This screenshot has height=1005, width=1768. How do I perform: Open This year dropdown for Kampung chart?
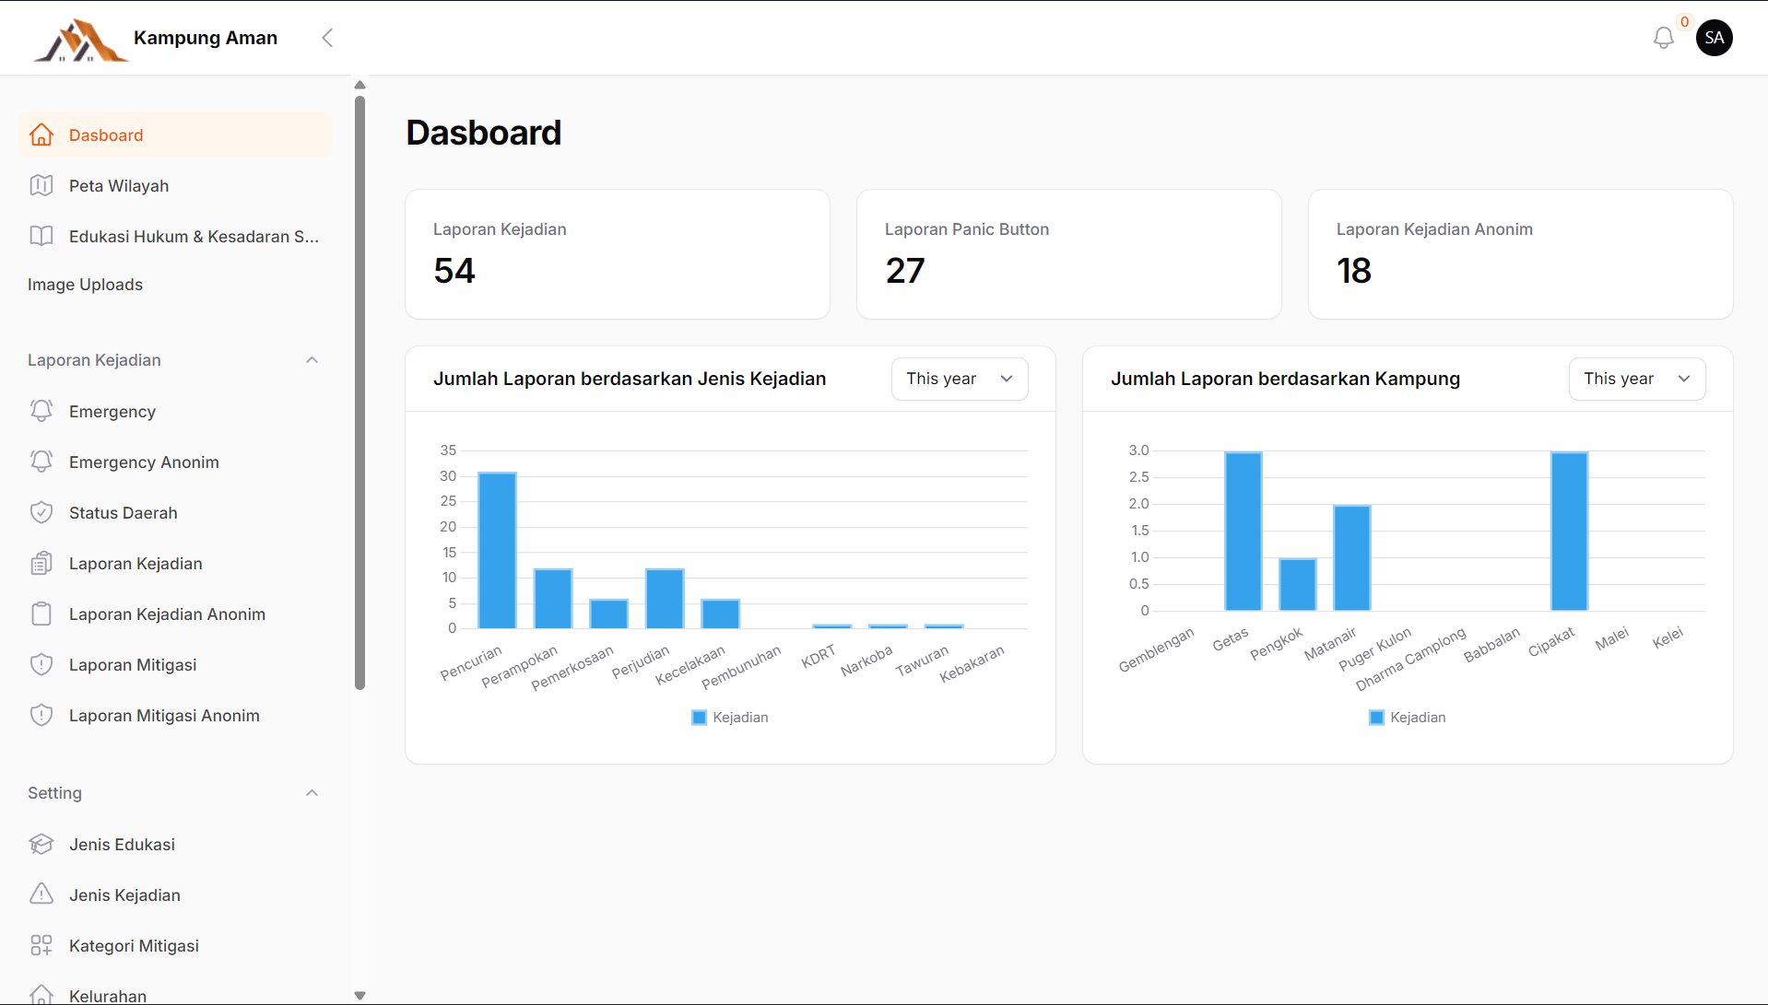[1636, 379]
